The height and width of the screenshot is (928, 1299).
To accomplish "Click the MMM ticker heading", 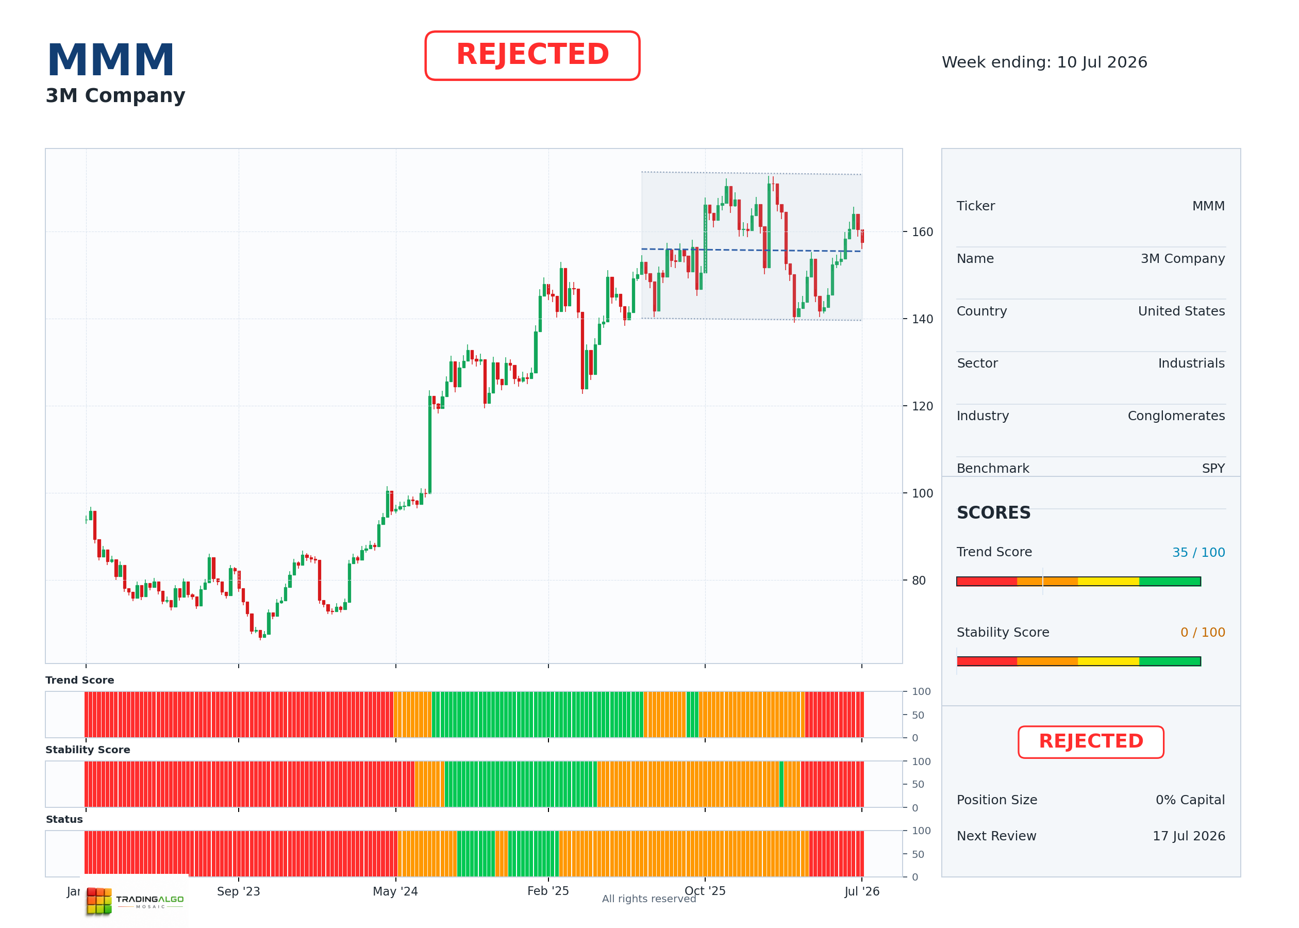I will (111, 60).
